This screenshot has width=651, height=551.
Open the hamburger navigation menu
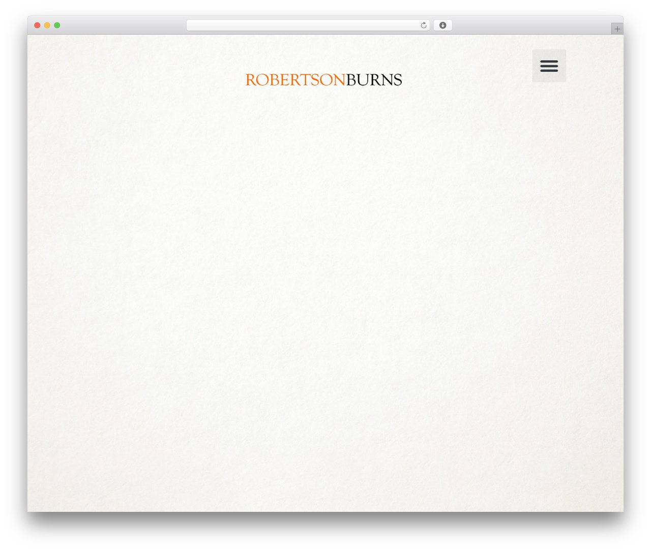549,66
